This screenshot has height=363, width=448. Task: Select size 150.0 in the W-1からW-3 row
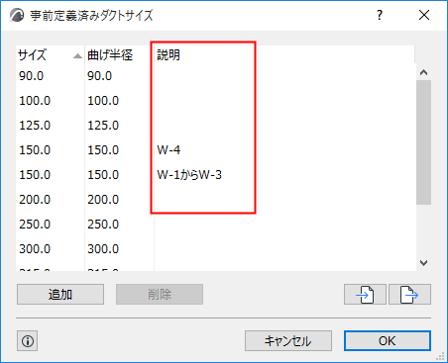pos(35,175)
